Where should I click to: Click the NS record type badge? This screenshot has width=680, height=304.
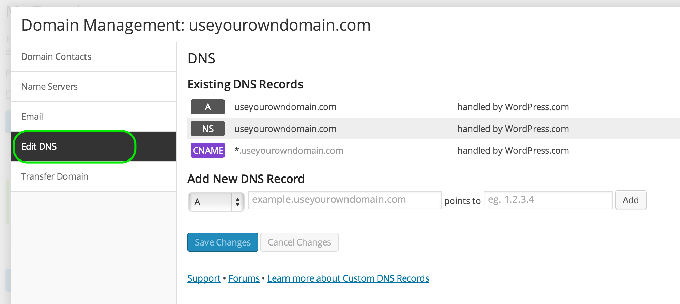(207, 129)
